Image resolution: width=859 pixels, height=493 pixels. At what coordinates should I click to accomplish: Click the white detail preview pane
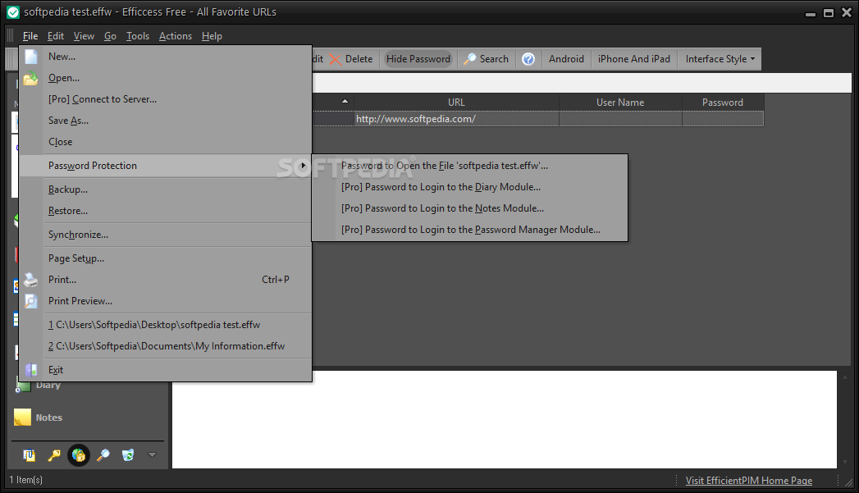pos(504,419)
